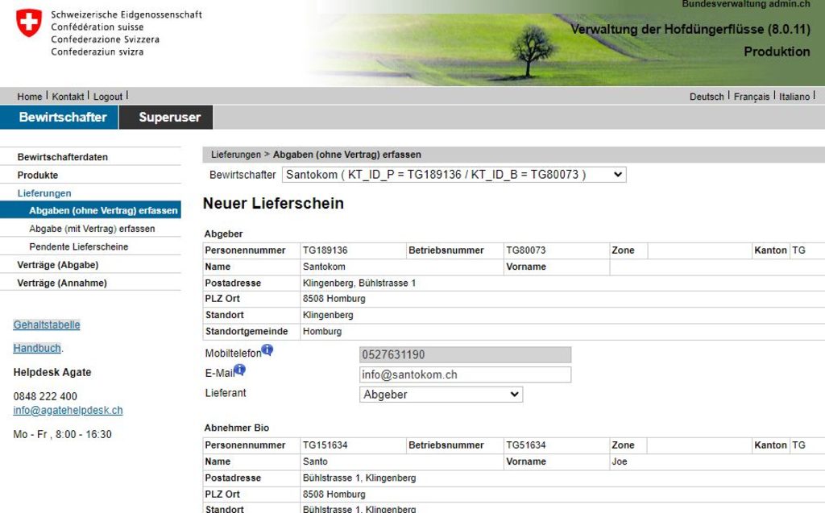Open Abgabe (mit Vertrag) erfassen

pos(92,229)
